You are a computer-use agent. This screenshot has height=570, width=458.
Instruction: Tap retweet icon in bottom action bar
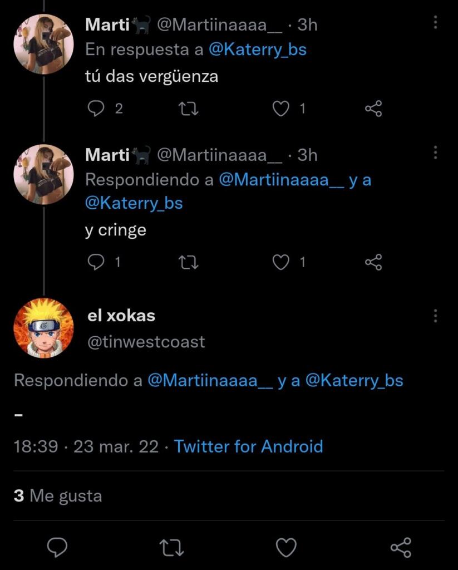[172, 548]
